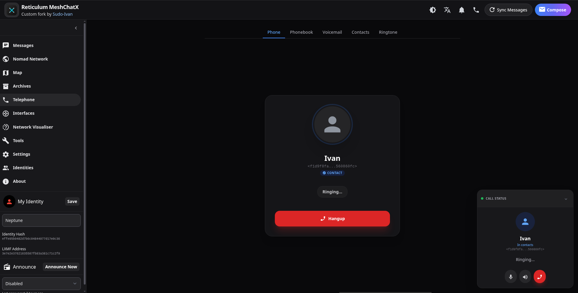End call with red call status button
Viewport: 578px width, 293px height.
(x=539, y=277)
